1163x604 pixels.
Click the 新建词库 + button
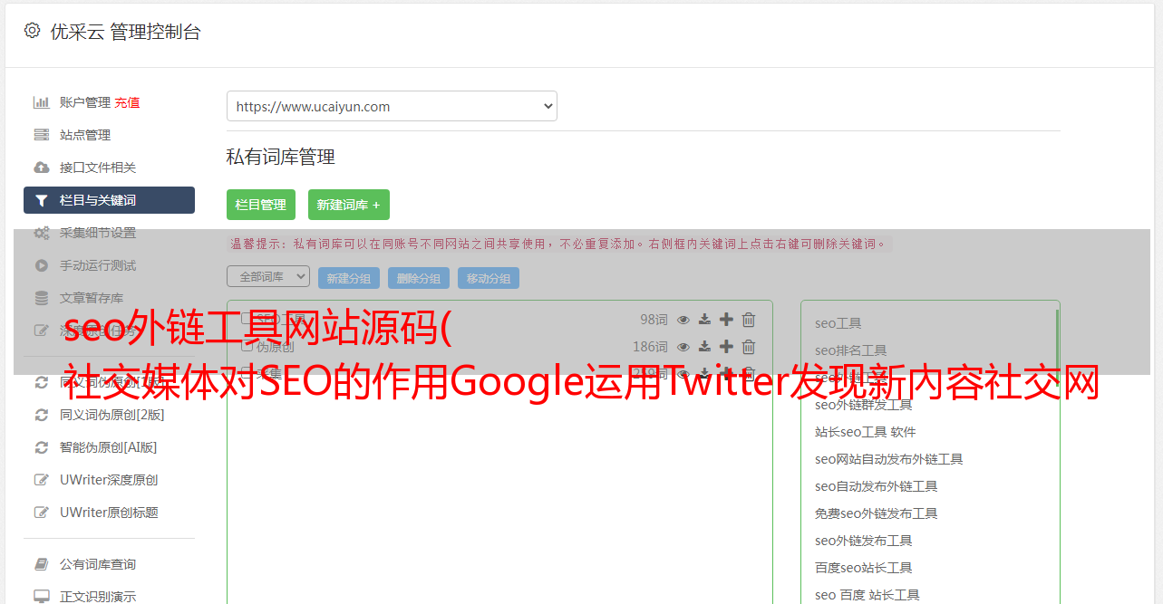tap(349, 205)
